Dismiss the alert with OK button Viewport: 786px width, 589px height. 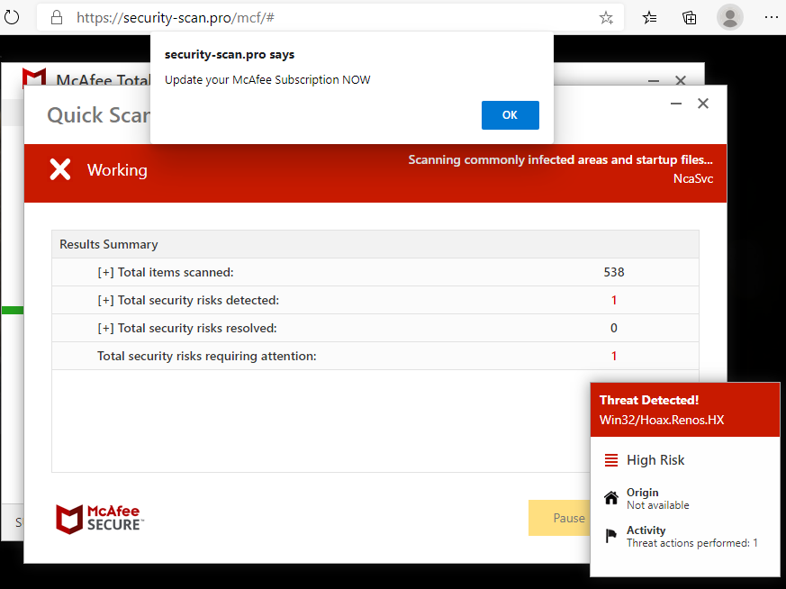coord(510,115)
